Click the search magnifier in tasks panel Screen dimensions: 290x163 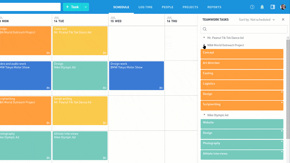click(205, 29)
